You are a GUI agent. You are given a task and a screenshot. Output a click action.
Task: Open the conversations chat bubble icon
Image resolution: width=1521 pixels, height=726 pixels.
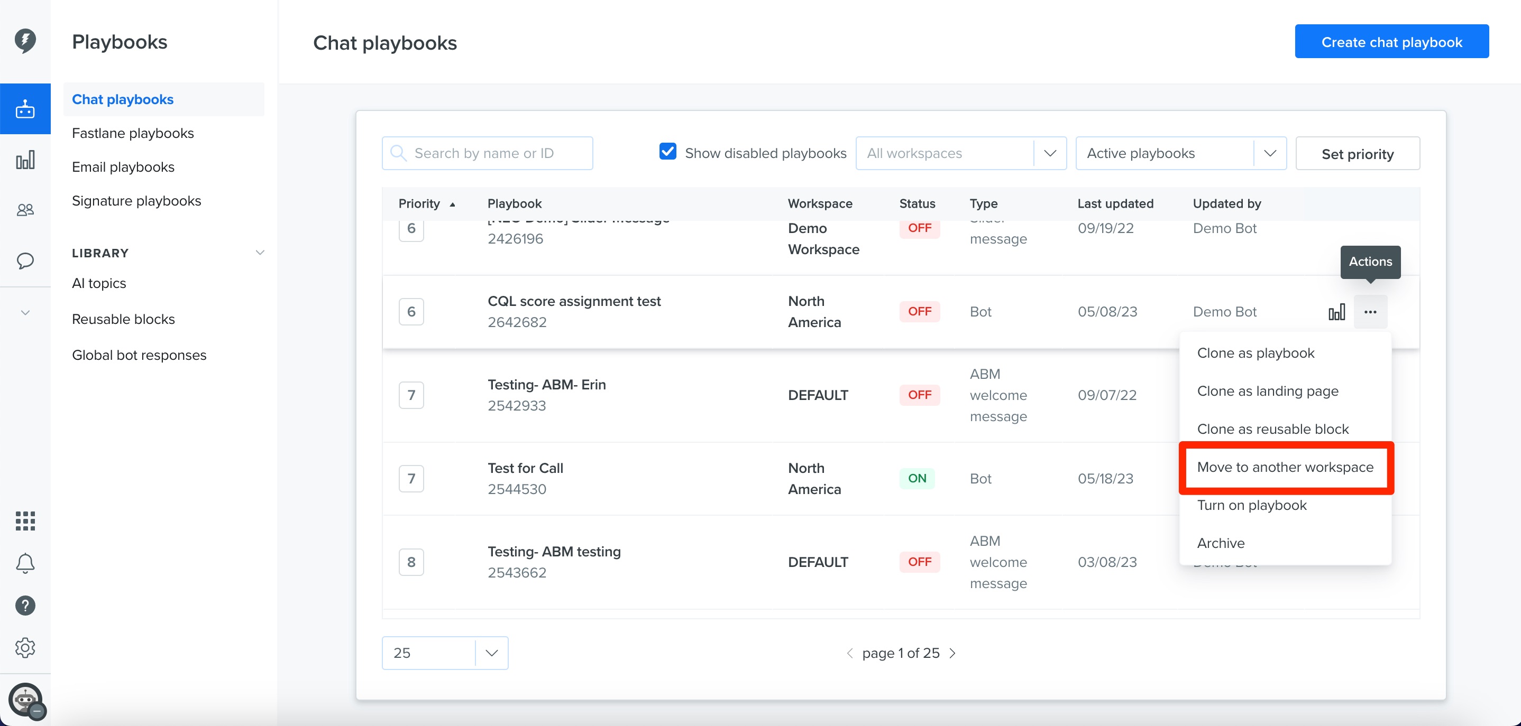pos(25,260)
